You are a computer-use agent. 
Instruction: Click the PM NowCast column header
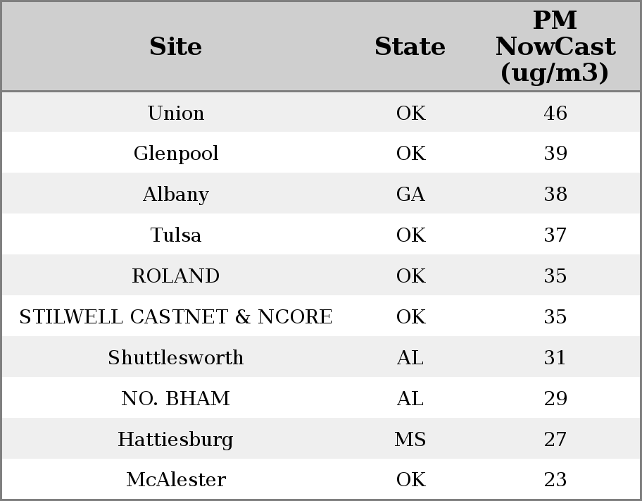pyautogui.click(x=555, y=47)
